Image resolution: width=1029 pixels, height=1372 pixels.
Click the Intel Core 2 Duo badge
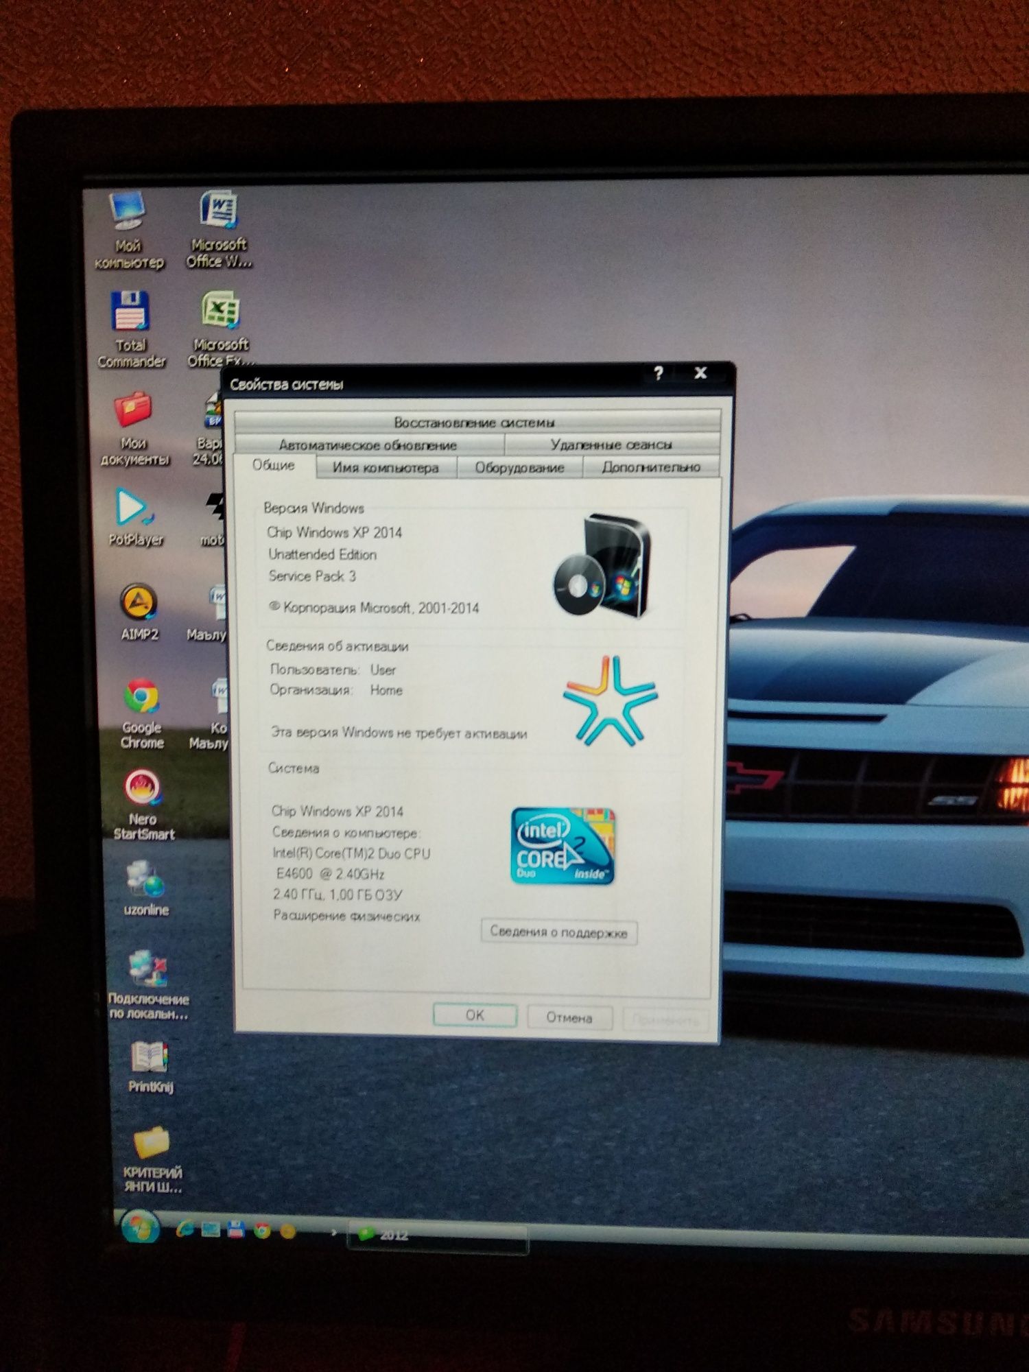(x=563, y=846)
